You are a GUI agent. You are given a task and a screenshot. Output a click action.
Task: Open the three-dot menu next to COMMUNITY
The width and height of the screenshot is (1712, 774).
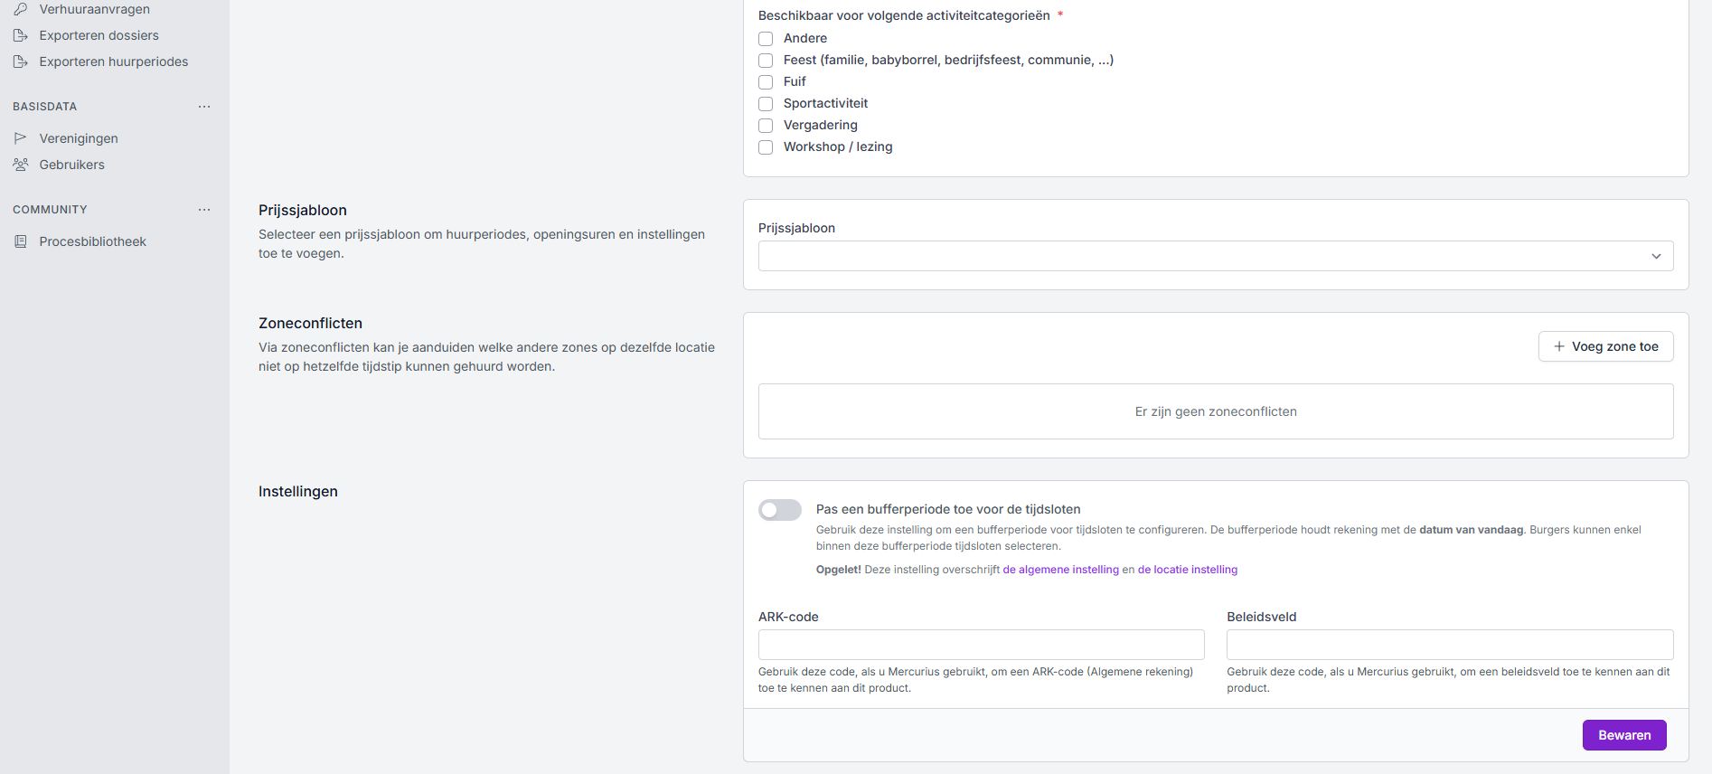point(204,210)
